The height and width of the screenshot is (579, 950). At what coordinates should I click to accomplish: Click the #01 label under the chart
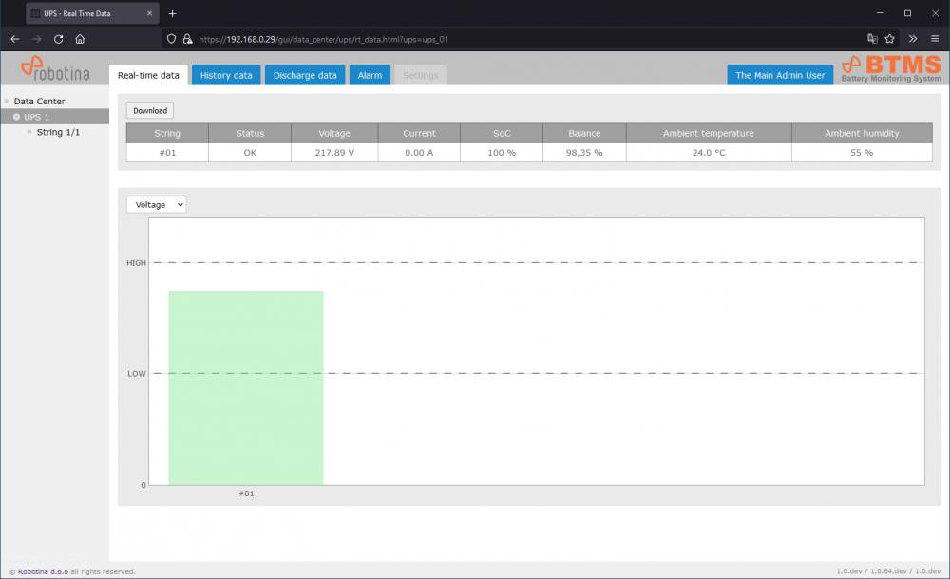pyautogui.click(x=247, y=494)
